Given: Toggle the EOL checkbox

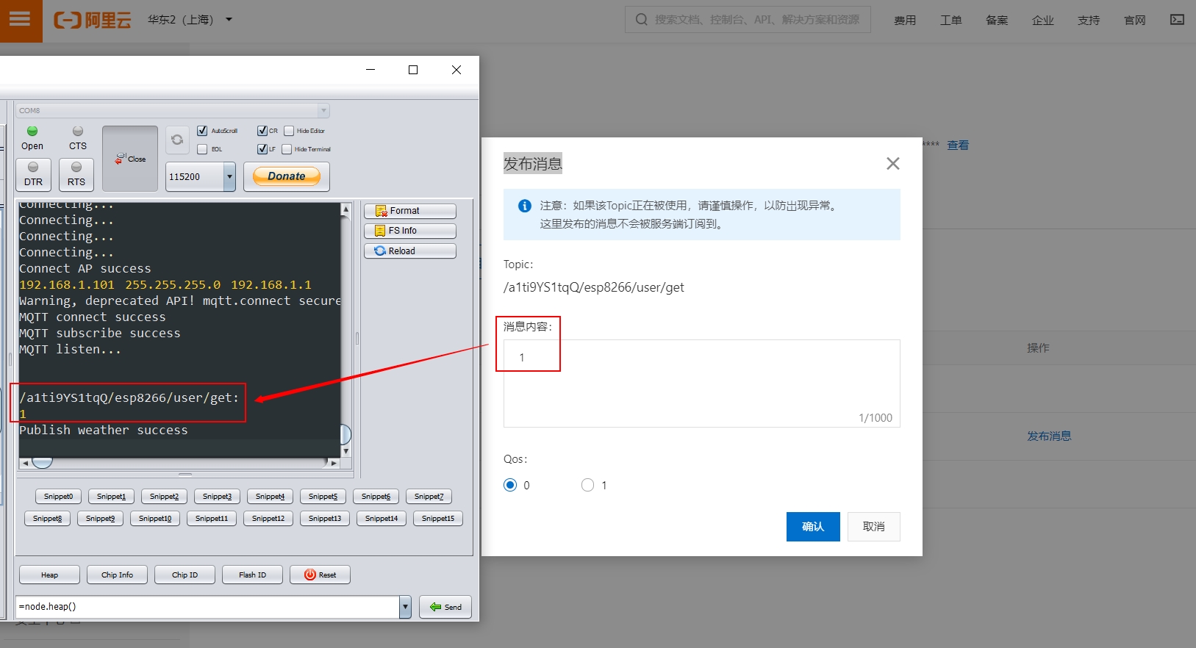Looking at the screenshot, I should 202,149.
